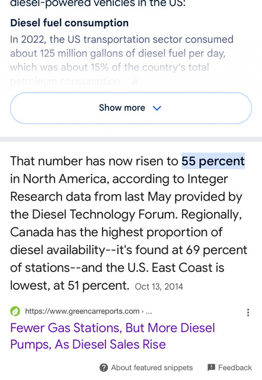Click the Feedback flag icon

tap(211, 368)
